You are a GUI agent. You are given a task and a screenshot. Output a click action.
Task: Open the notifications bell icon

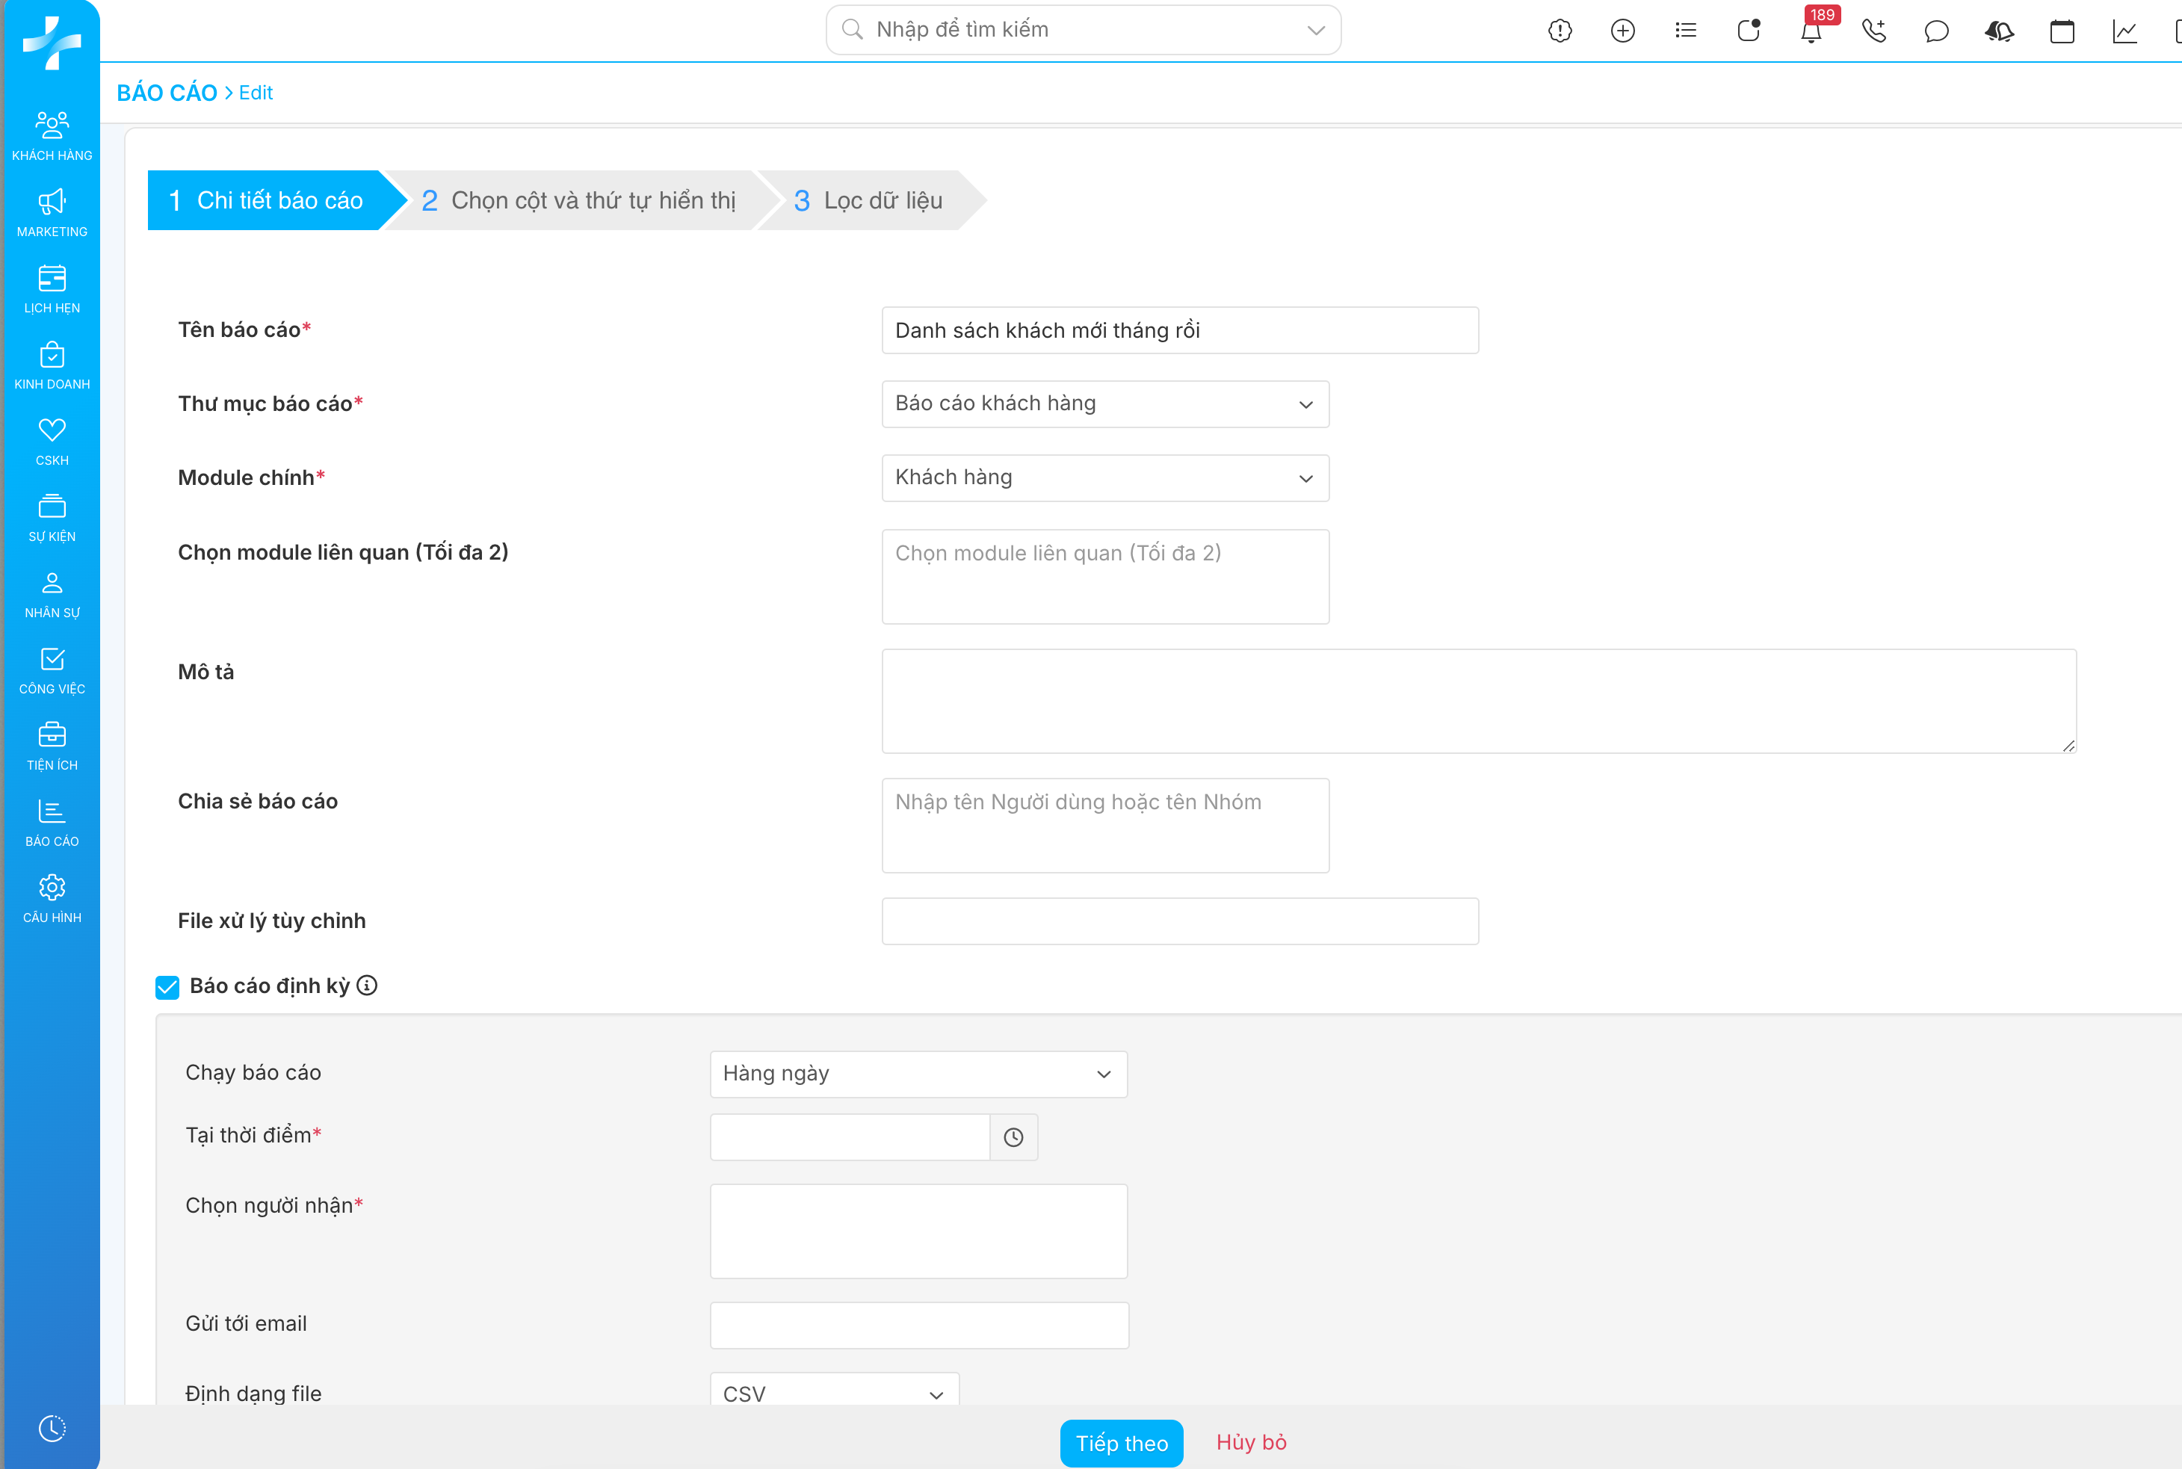coord(1810,32)
